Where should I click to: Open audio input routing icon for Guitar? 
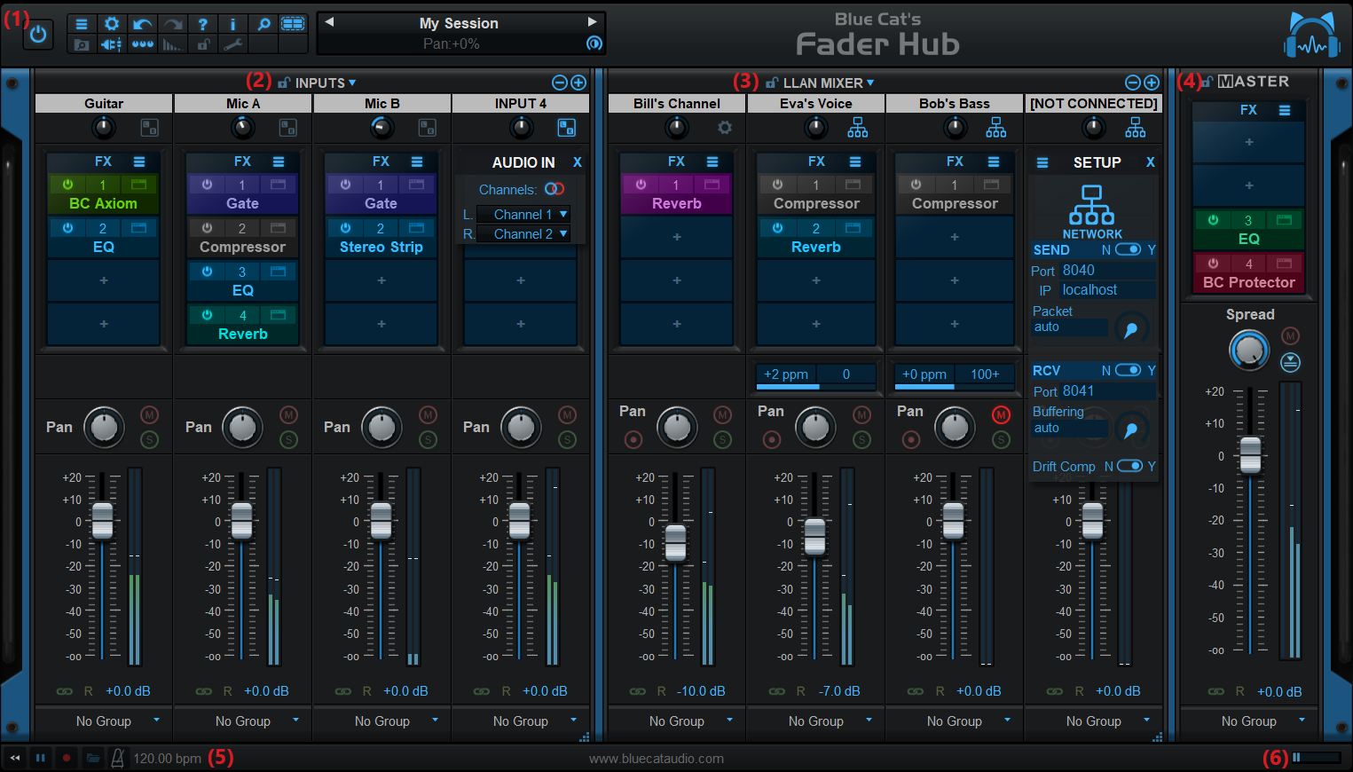150,128
